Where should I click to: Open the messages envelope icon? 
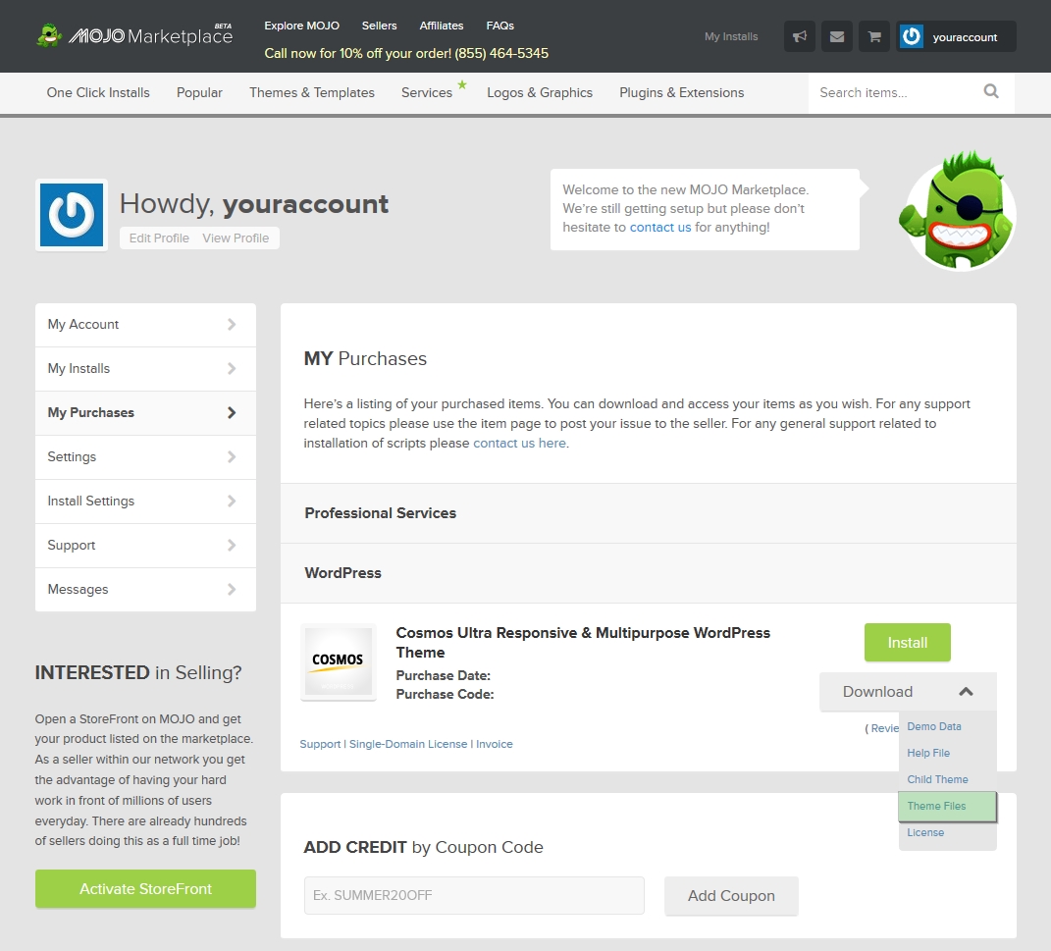[837, 36]
